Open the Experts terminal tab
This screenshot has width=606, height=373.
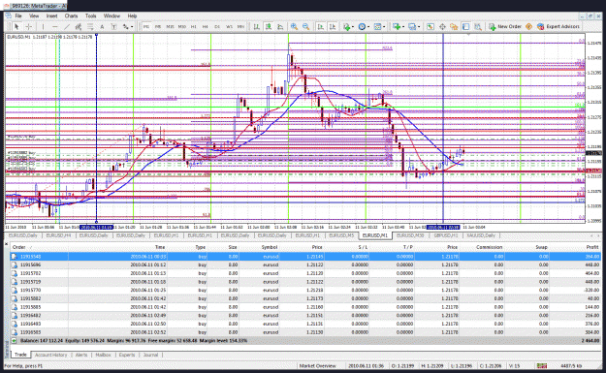click(x=127, y=355)
